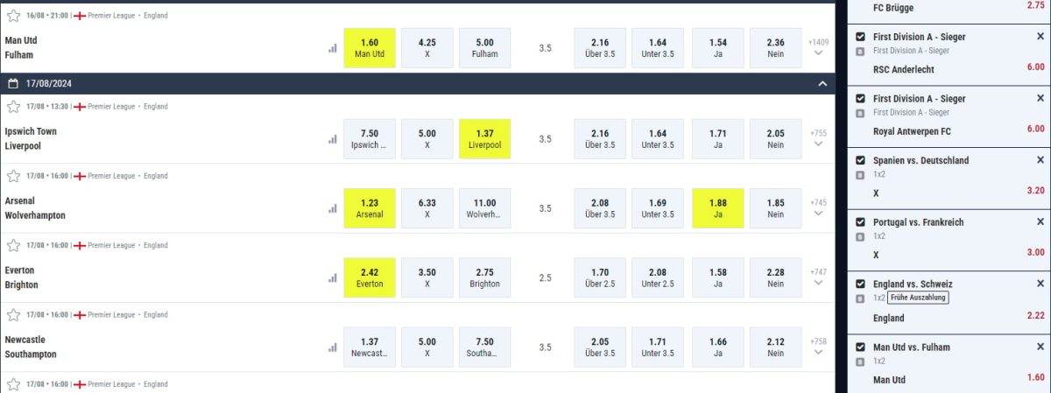Pick draw X at 6.33 for Arsenal match
This screenshot has height=393, width=1051.
click(x=427, y=208)
